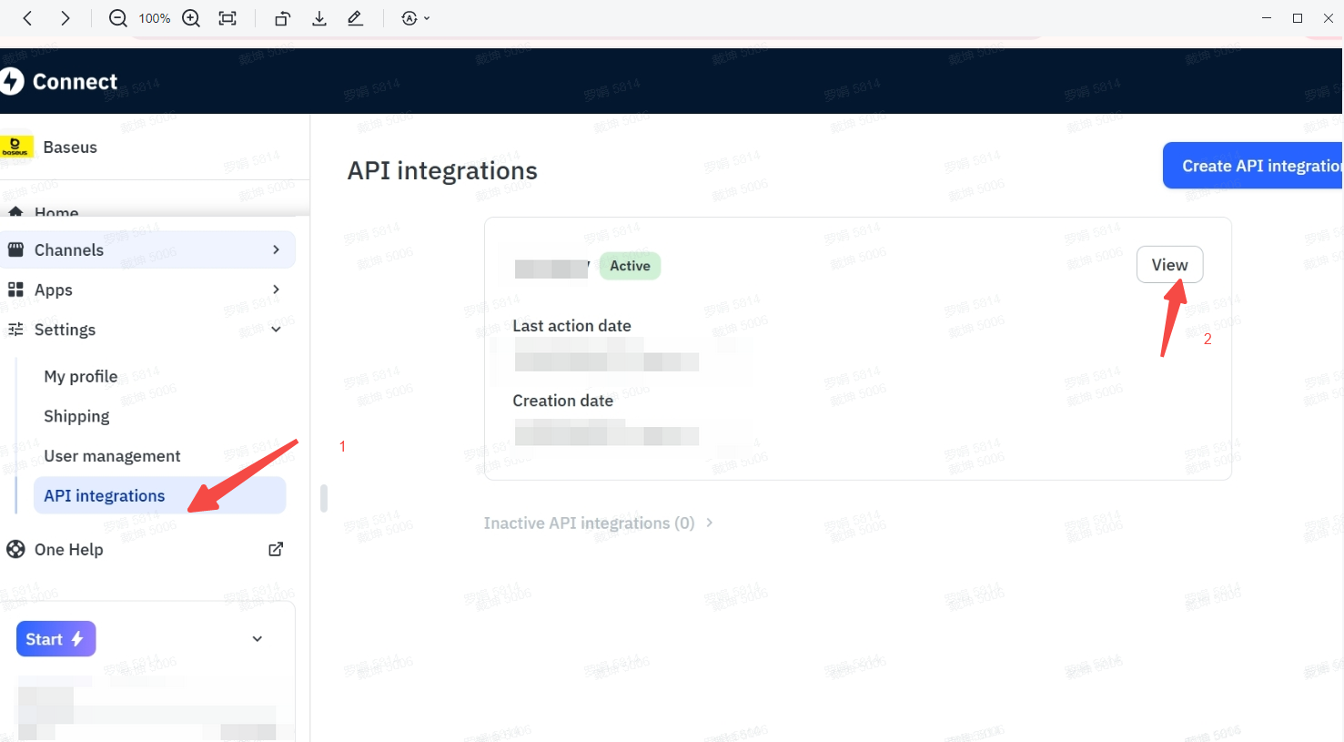Click the API integrations page heading
This screenshot has width=1344, height=742.
(x=442, y=170)
